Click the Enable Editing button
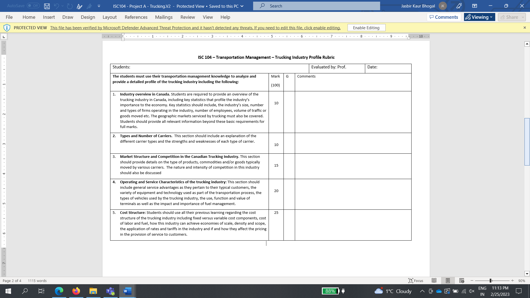This screenshot has width=530, height=298. [x=366, y=28]
